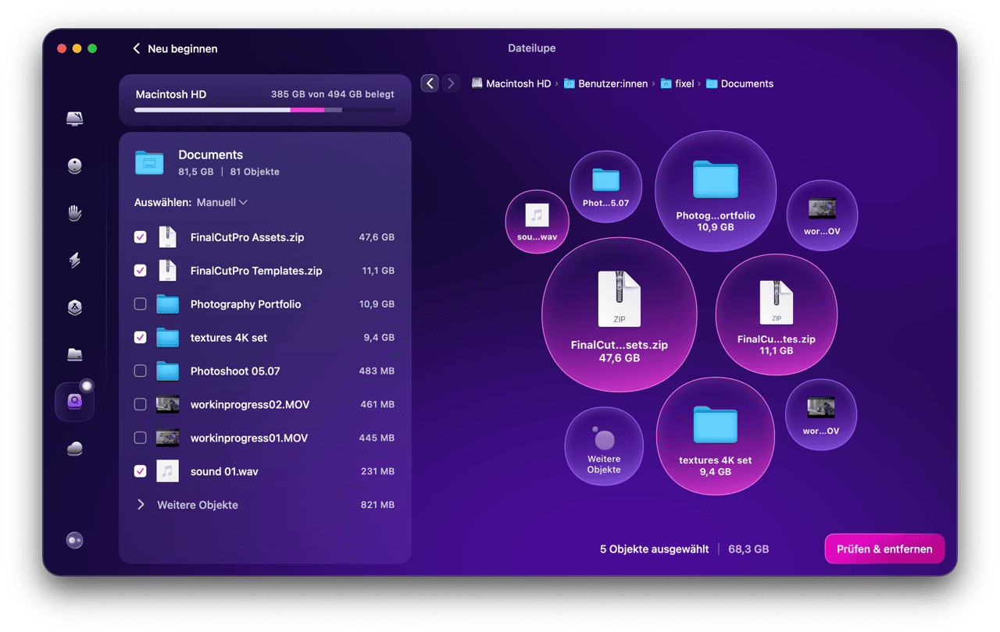
Task: Open the Protection hand icon in sidebar
Action: [75, 213]
